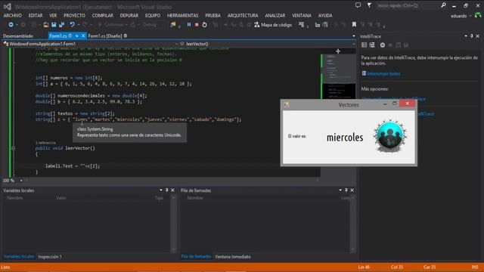Pause debugging with the Break All icon
Viewport: 484px width, 272px height.
[x=189, y=25]
